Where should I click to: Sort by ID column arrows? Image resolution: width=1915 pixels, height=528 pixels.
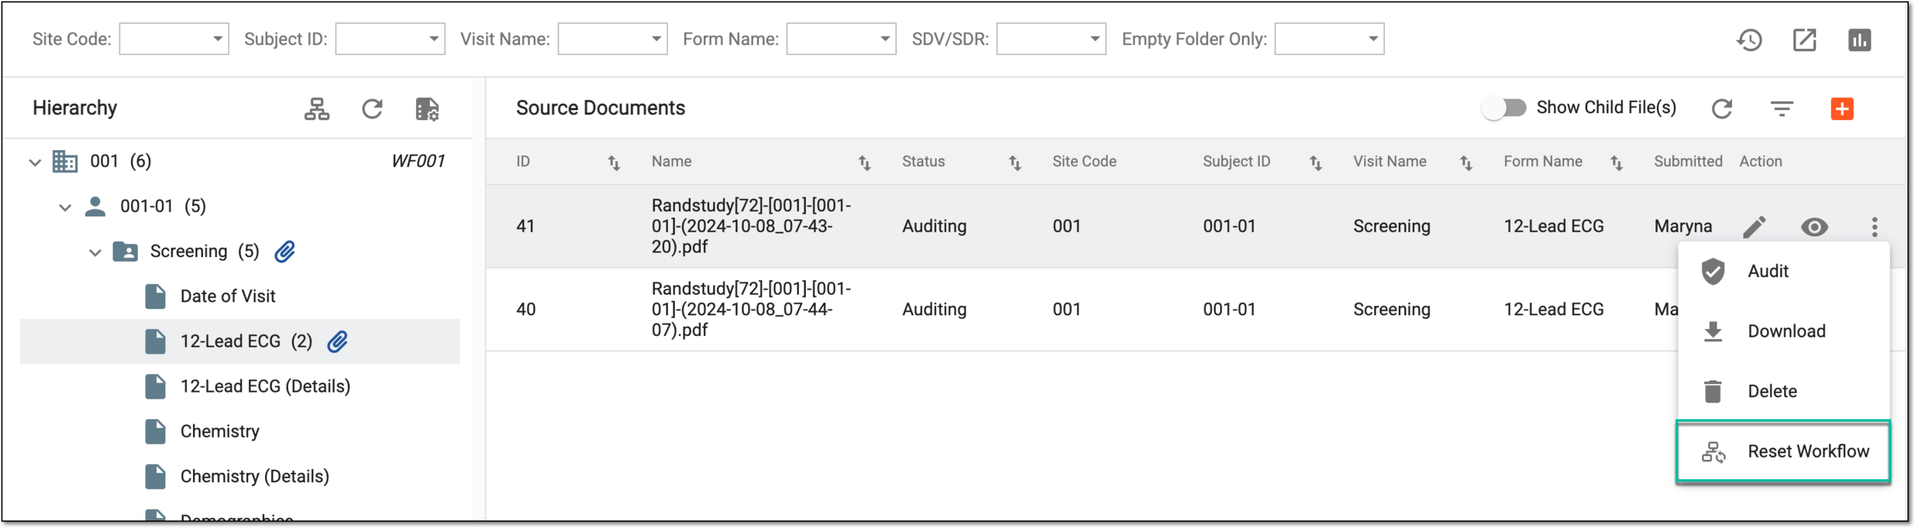(614, 162)
